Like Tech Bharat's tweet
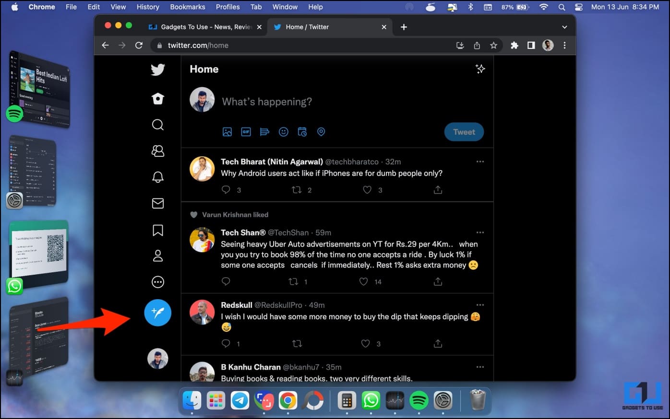This screenshot has width=670, height=419. coord(367,190)
